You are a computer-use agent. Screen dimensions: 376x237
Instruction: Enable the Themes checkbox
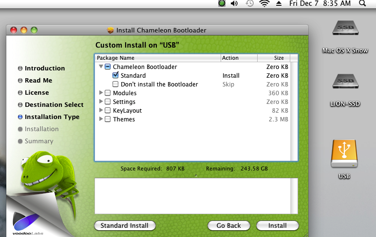click(108, 119)
